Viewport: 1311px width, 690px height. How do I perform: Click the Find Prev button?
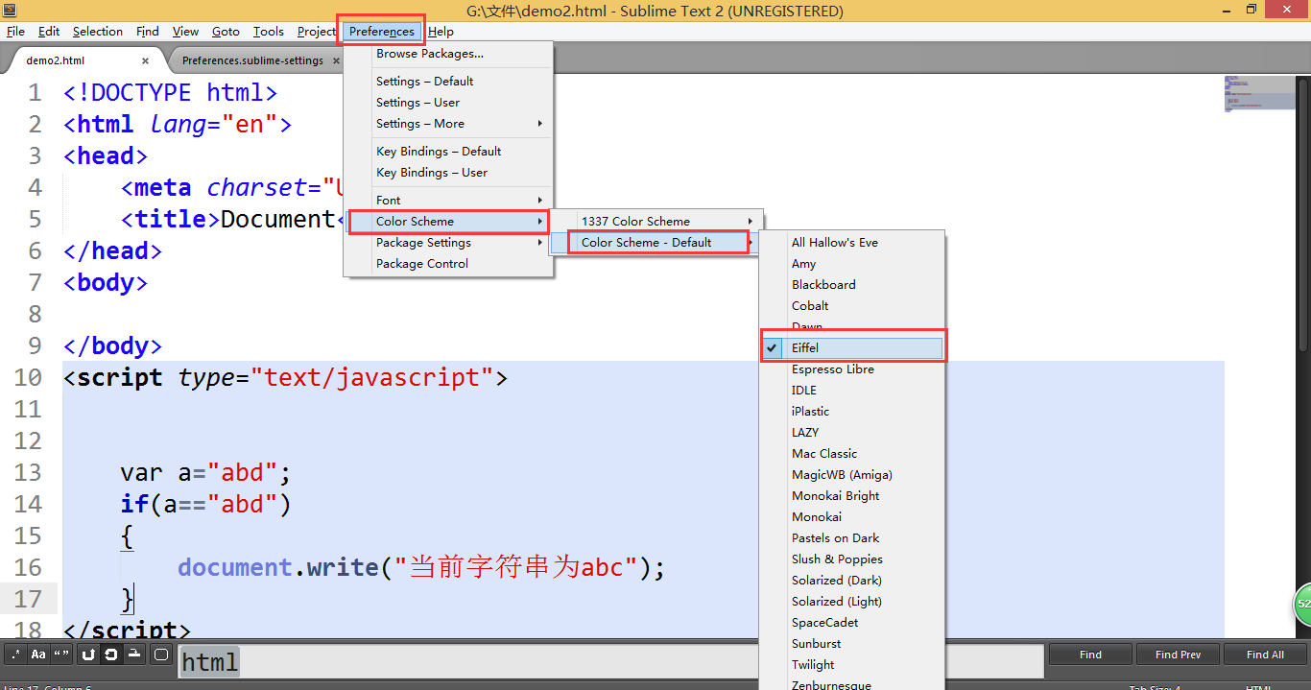click(x=1178, y=654)
